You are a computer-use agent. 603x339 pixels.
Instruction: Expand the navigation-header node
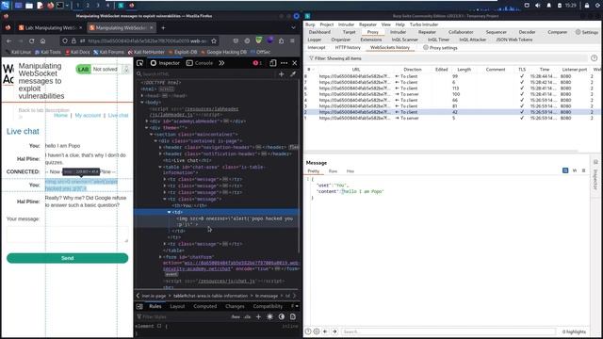[x=160, y=147]
